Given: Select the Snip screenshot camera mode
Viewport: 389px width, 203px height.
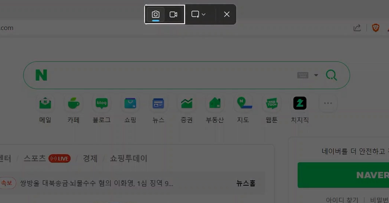Looking at the screenshot, I should [156, 14].
